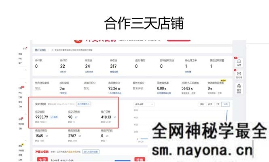Click the 3分钟人工回复率 56.82% value
The image size is (269, 162).
[187, 88]
